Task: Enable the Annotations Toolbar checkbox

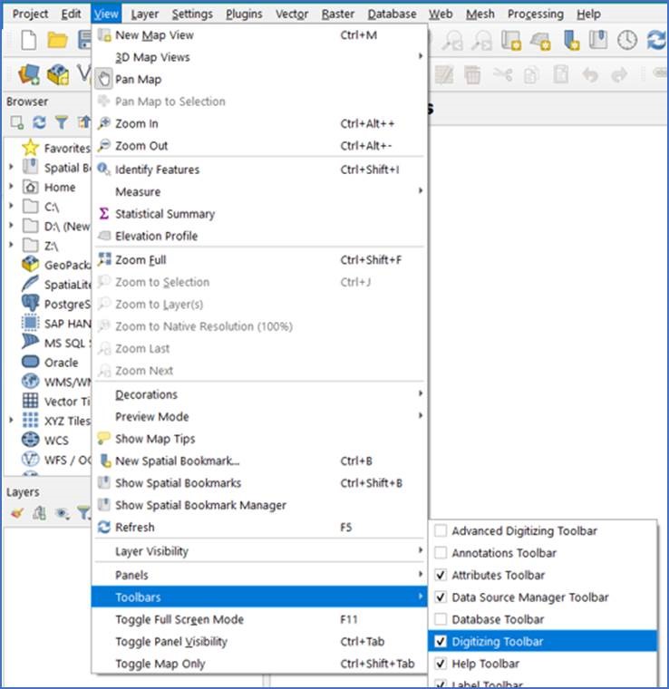Action: click(x=441, y=552)
